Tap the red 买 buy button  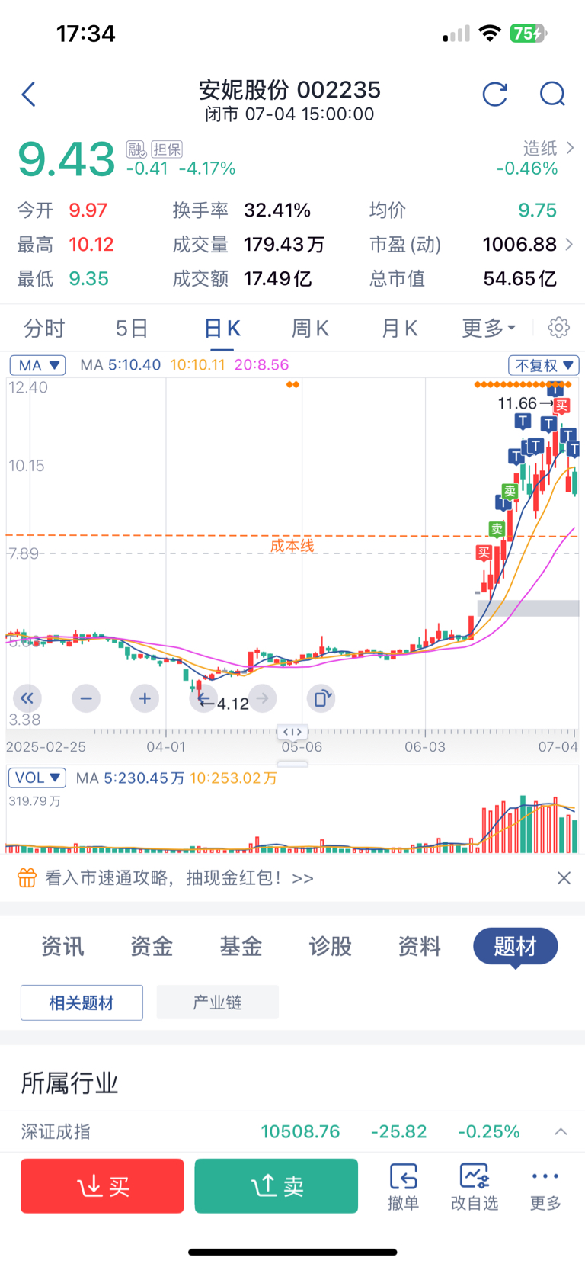coord(102,1185)
